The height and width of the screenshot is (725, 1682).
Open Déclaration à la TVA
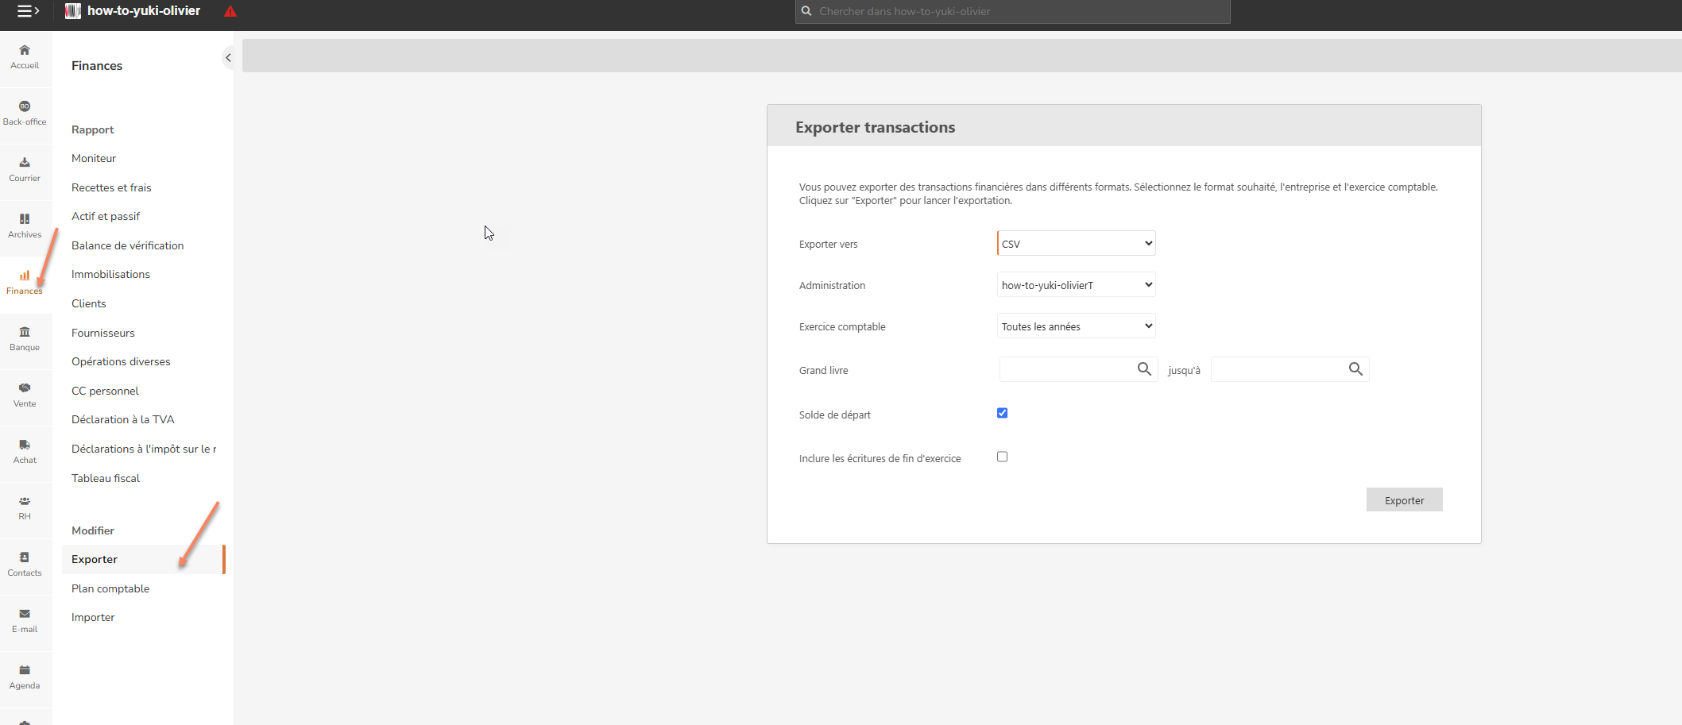pyautogui.click(x=122, y=419)
